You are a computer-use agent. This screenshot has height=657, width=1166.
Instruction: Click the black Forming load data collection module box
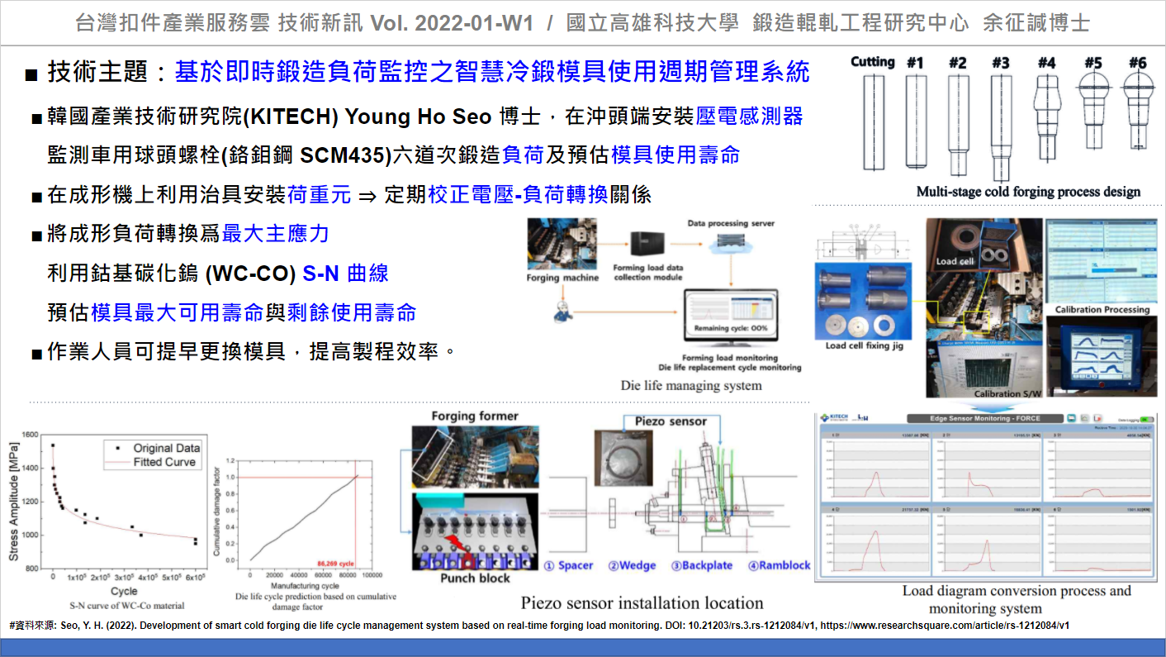click(647, 245)
